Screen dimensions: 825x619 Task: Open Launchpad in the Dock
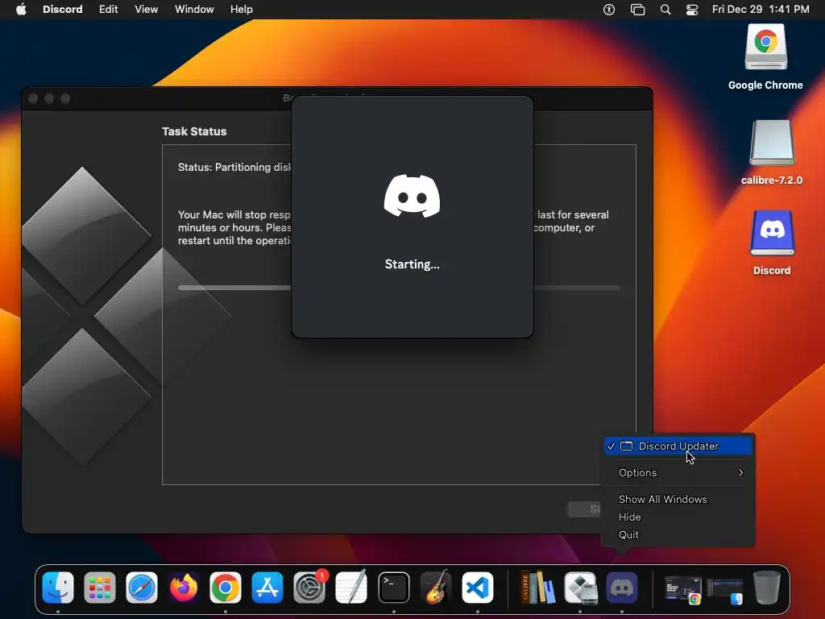point(100,588)
